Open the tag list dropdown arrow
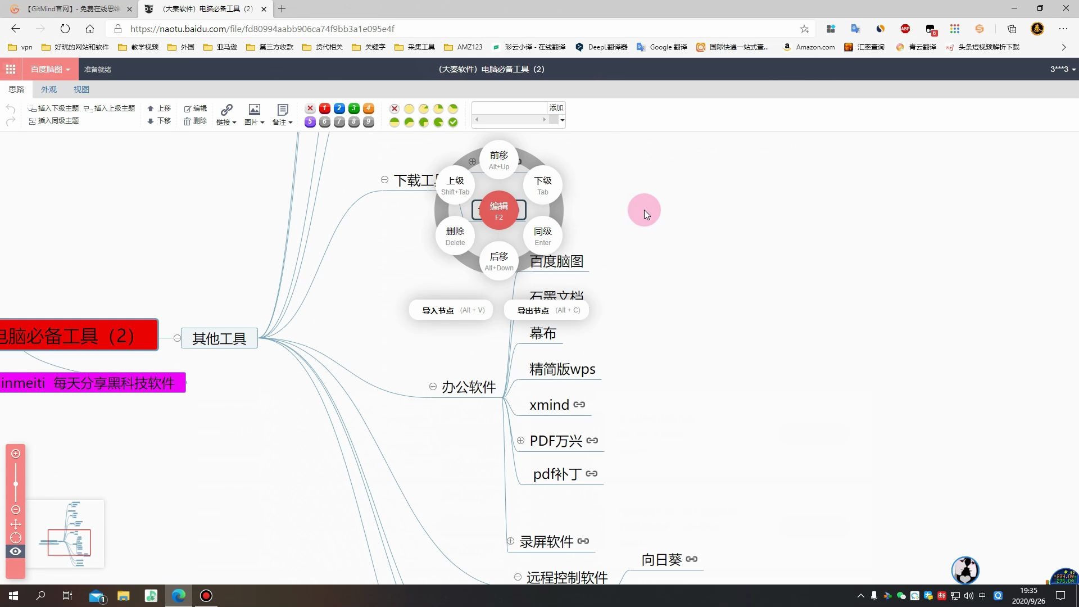This screenshot has height=607, width=1079. (562, 120)
